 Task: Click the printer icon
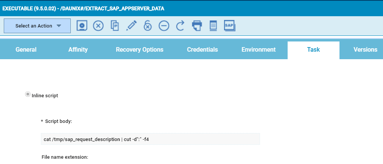coord(197,26)
